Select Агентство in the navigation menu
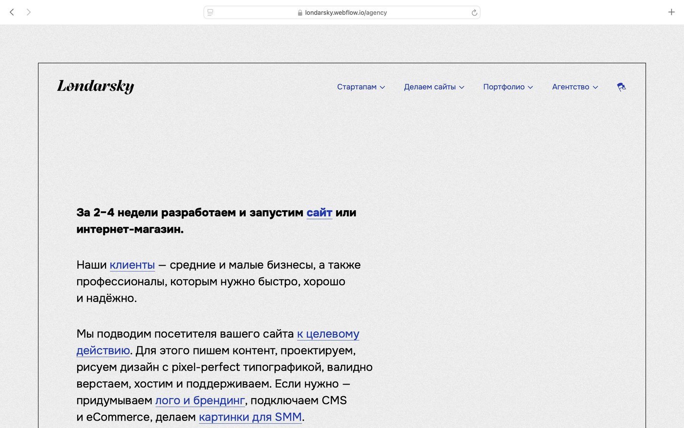The width and height of the screenshot is (684, 428). coord(571,87)
